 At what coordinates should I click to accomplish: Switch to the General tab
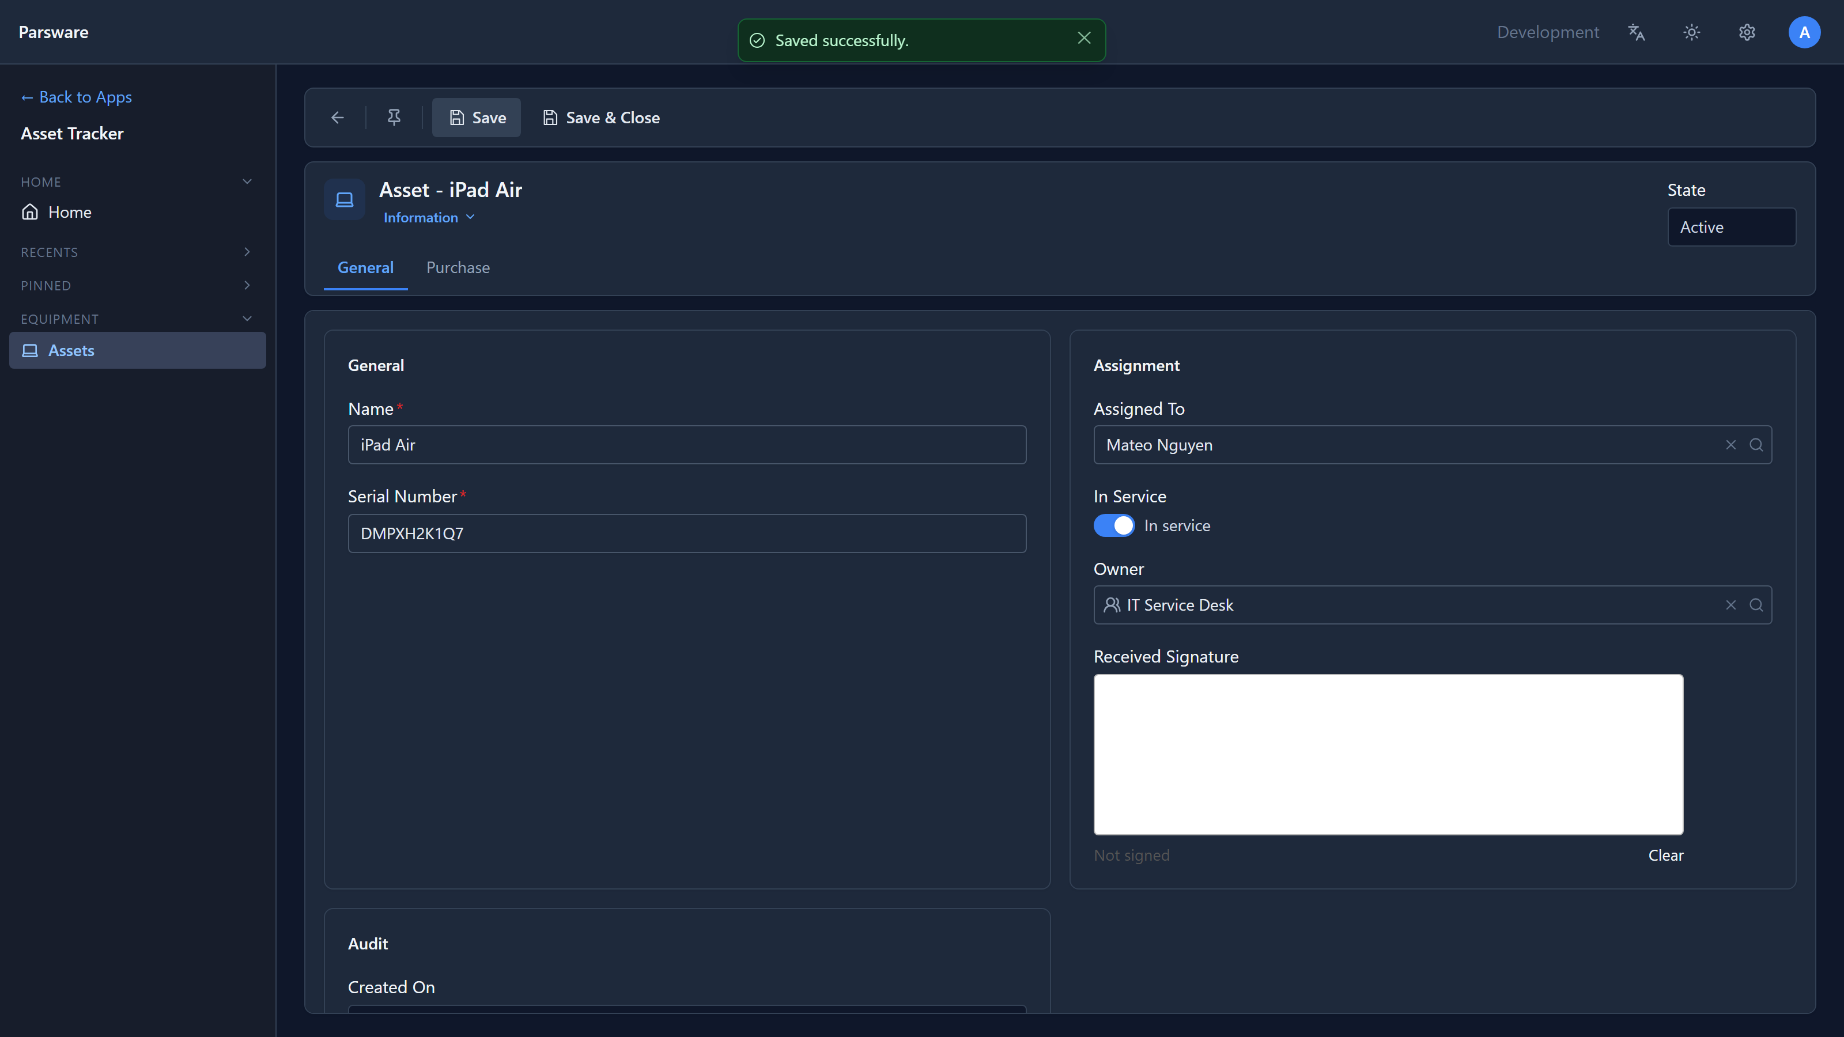[365, 268]
